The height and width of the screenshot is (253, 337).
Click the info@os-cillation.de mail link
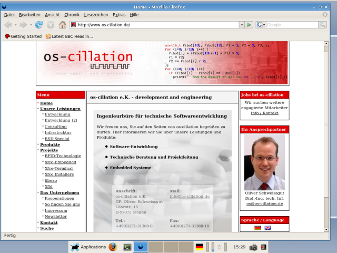(x=190, y=196)
